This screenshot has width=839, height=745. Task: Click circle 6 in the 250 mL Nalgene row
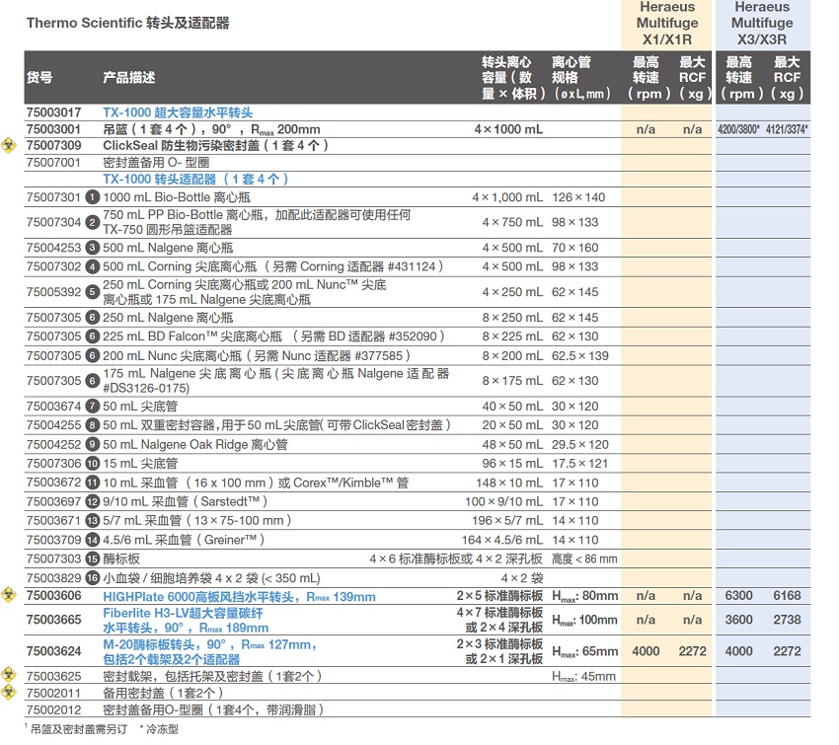[x=93, y=318]
